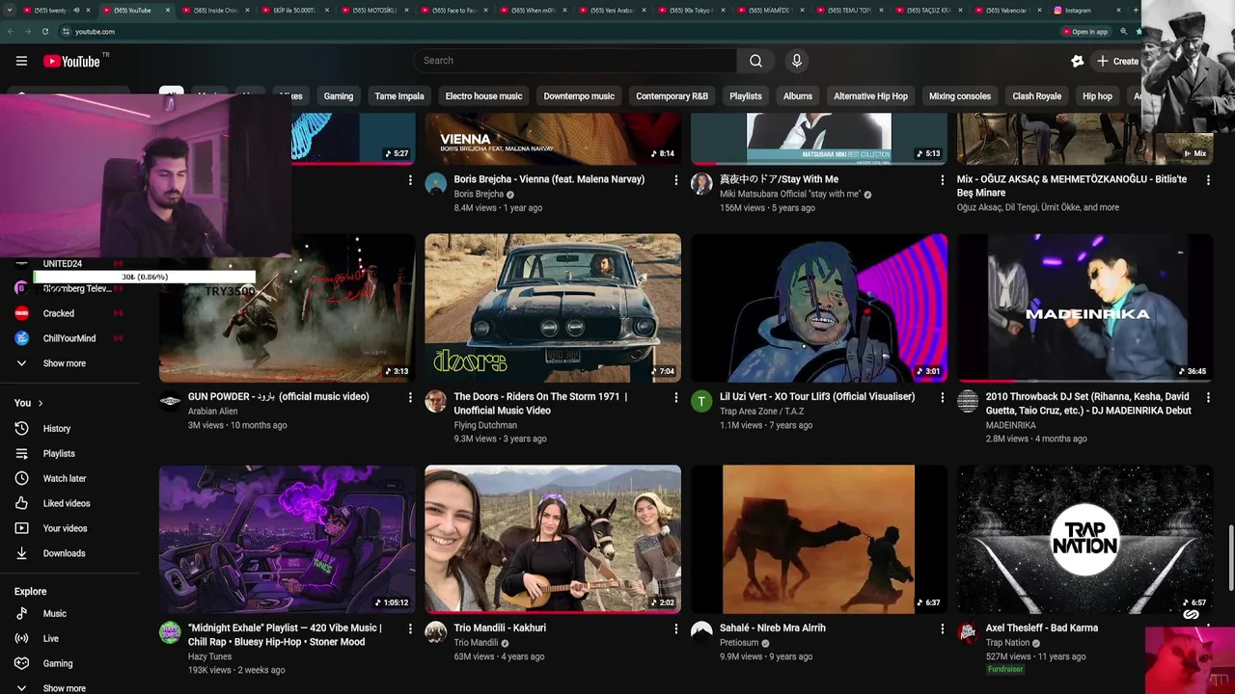The width and height of the screenshot is (1235, 694).
Task: Open Arabian Alien channel link
Action: [x=212, y=412]
